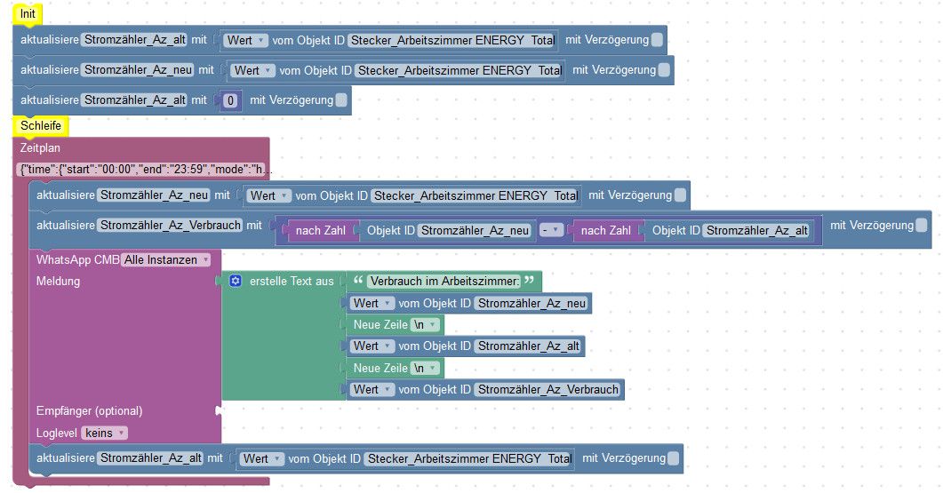Image resolution: width=943 pixels, height=493 pixels.
Task: Click object ID Stromzähler_Az_Verbrauch in update block
Action: [x=170, y=226]
